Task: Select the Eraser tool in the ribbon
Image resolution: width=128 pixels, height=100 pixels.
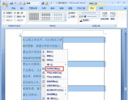Action: (x=113, y=15)
